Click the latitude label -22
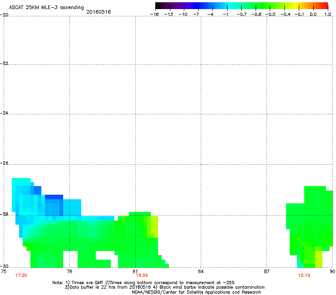This screenshot has height=295, width=336. [4, 64]
